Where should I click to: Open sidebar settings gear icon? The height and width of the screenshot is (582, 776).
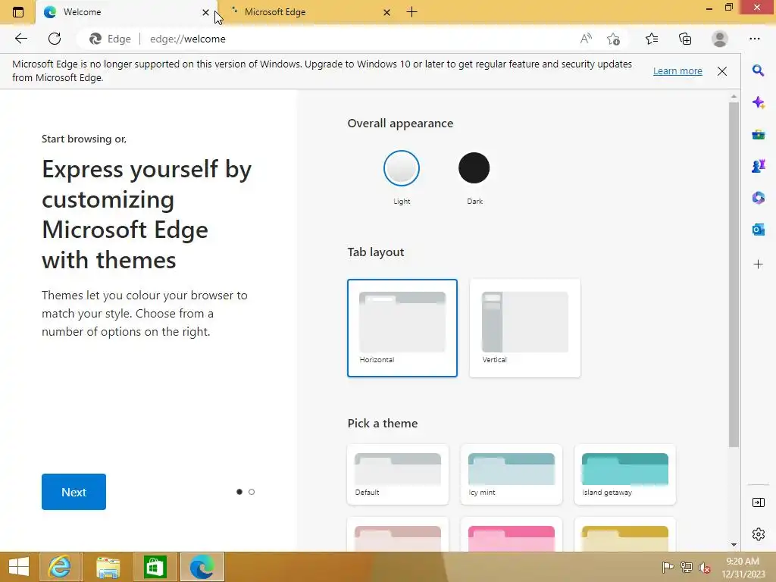click(758, 534)
